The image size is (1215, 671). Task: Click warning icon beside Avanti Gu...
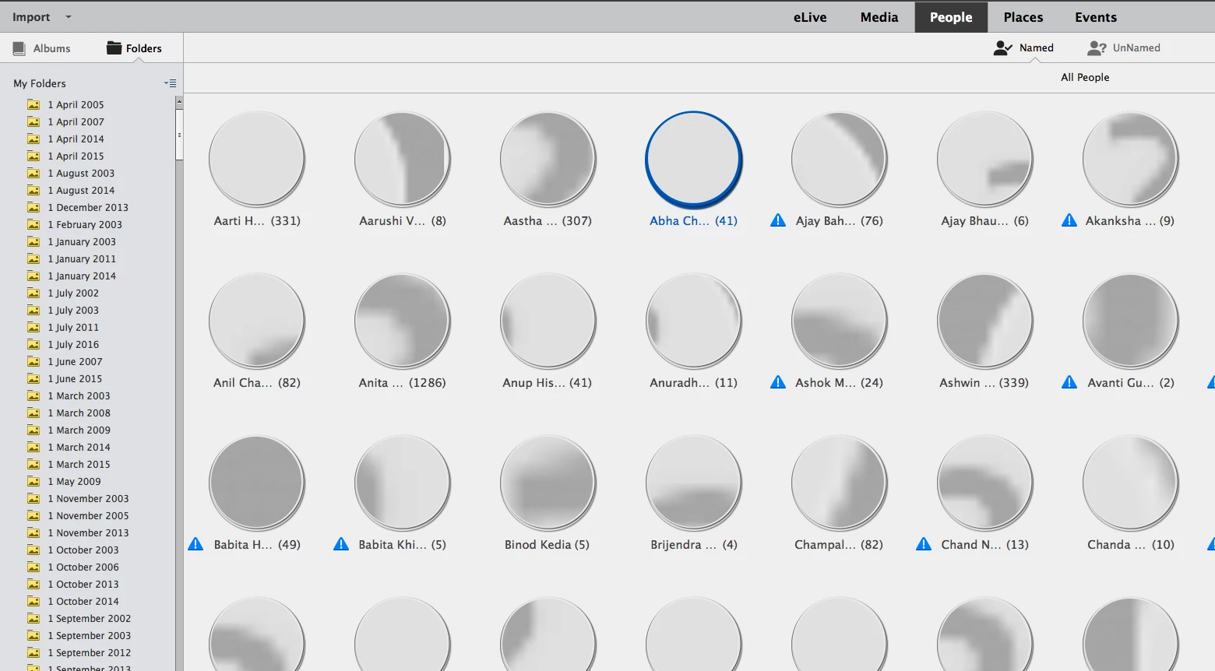tap(1069, 382)
